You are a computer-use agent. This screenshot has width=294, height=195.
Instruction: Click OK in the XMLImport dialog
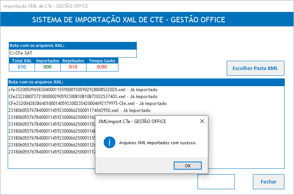[x=188, y=165]
